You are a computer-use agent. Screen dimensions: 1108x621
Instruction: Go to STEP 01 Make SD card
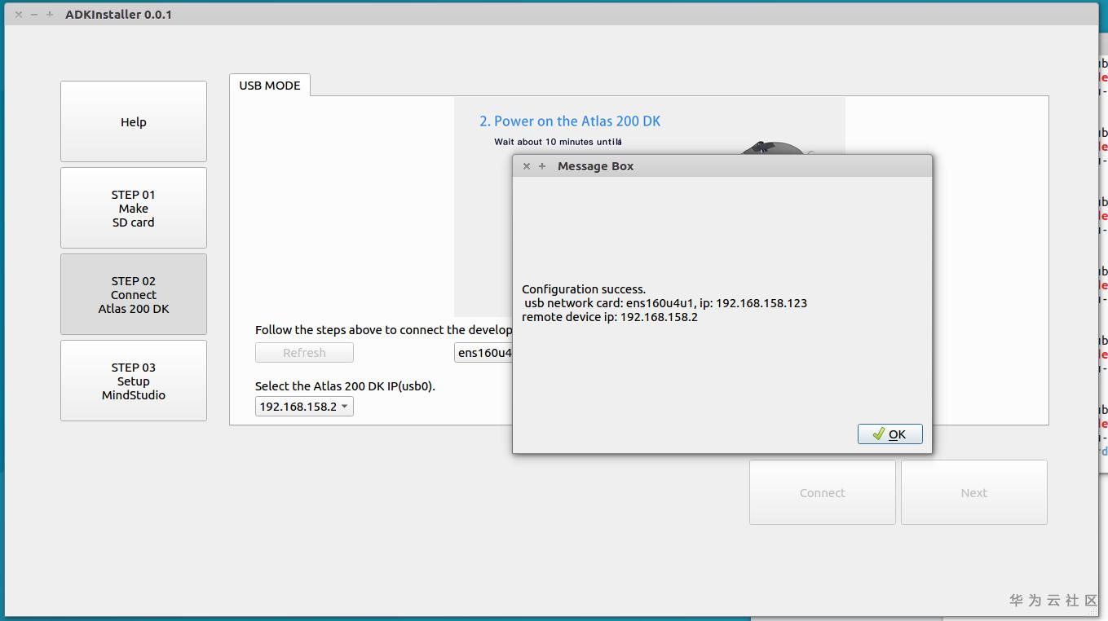[x=134, y=208]
